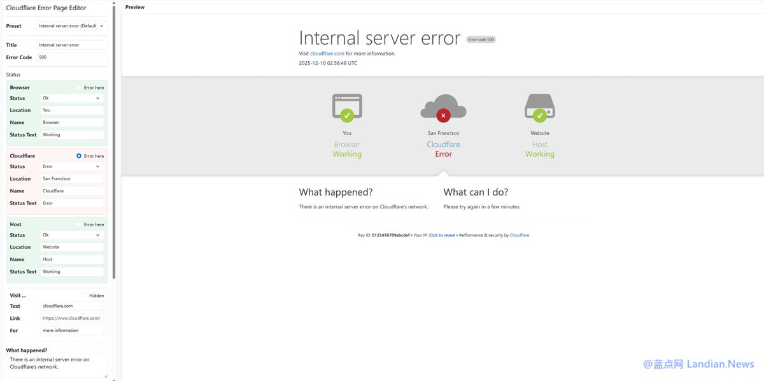
Task: Click the Title input field
Action: coord(72,45)
